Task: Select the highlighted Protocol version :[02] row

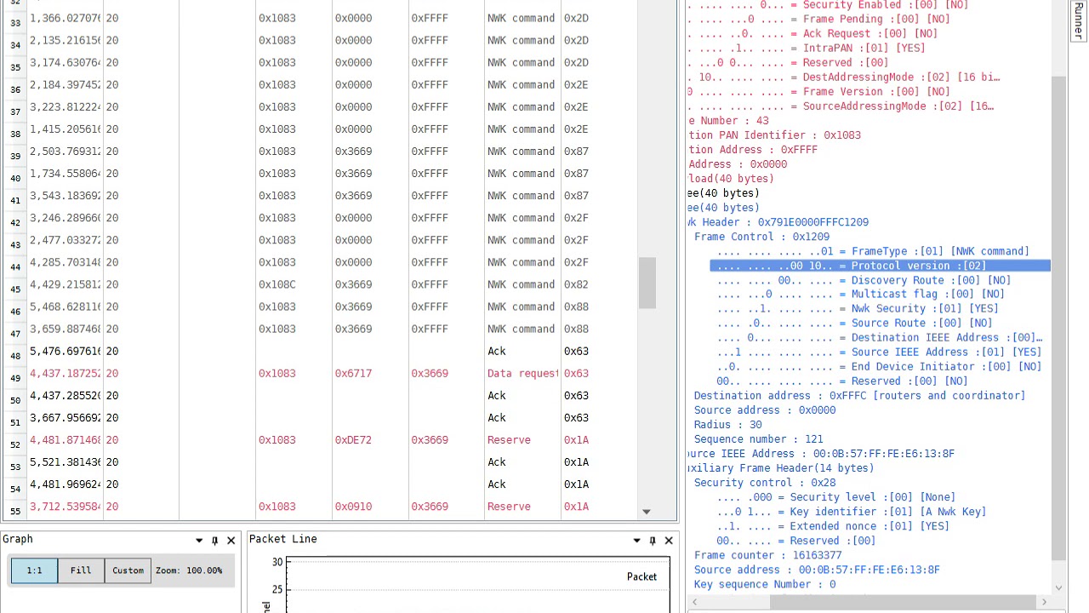Action: 880,266
